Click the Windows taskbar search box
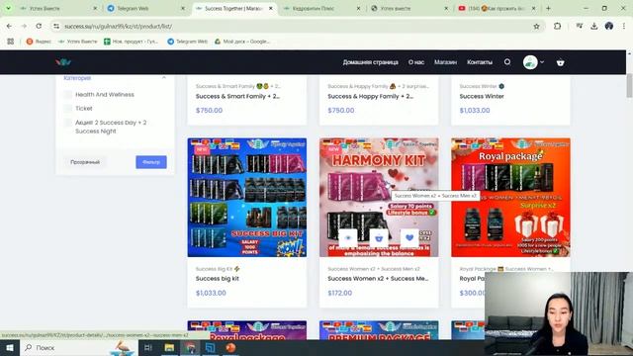The height and width of the screenshot is (356, 633). pos(79,347)
